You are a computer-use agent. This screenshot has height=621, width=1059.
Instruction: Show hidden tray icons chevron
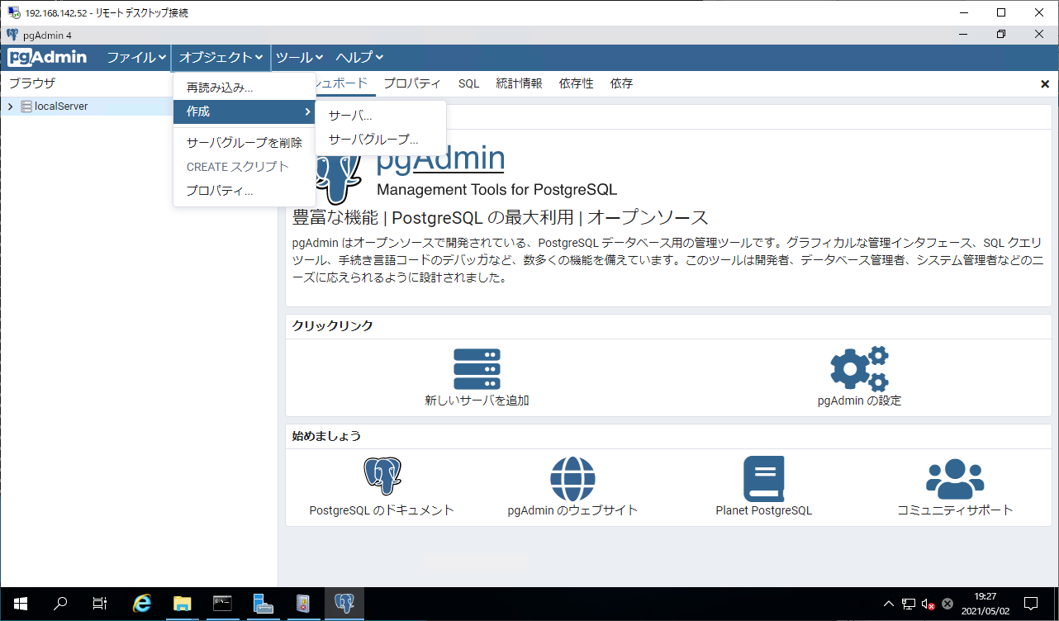tap(888, 604)
